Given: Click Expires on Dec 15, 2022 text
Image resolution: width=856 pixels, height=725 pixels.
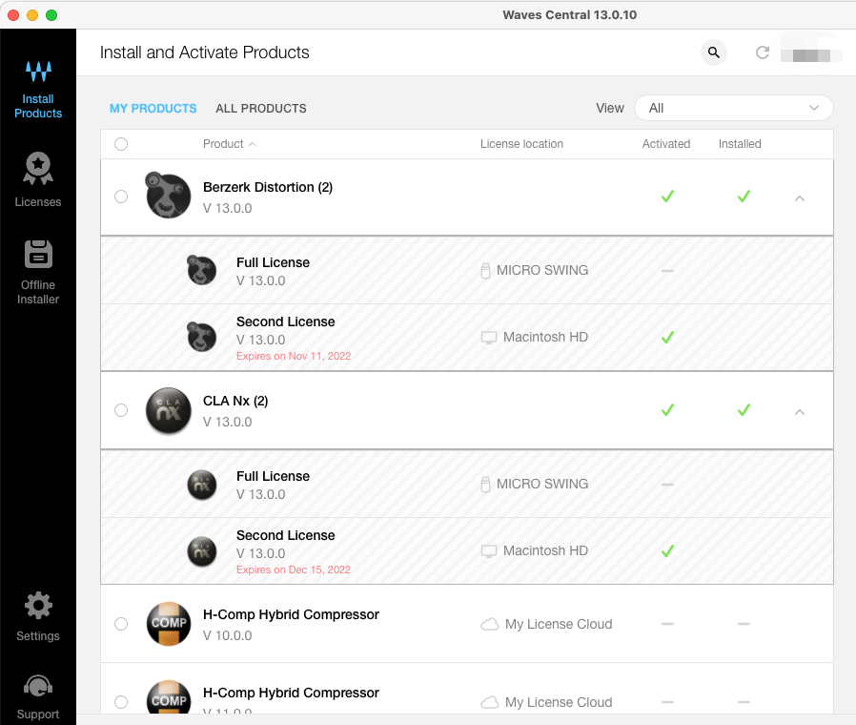Looking at the screenshot, I should pyautogui.click(x=294, y=570).
